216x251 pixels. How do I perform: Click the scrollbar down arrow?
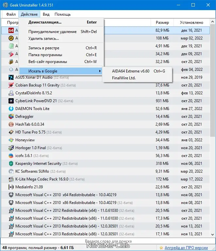pos(213,235)
